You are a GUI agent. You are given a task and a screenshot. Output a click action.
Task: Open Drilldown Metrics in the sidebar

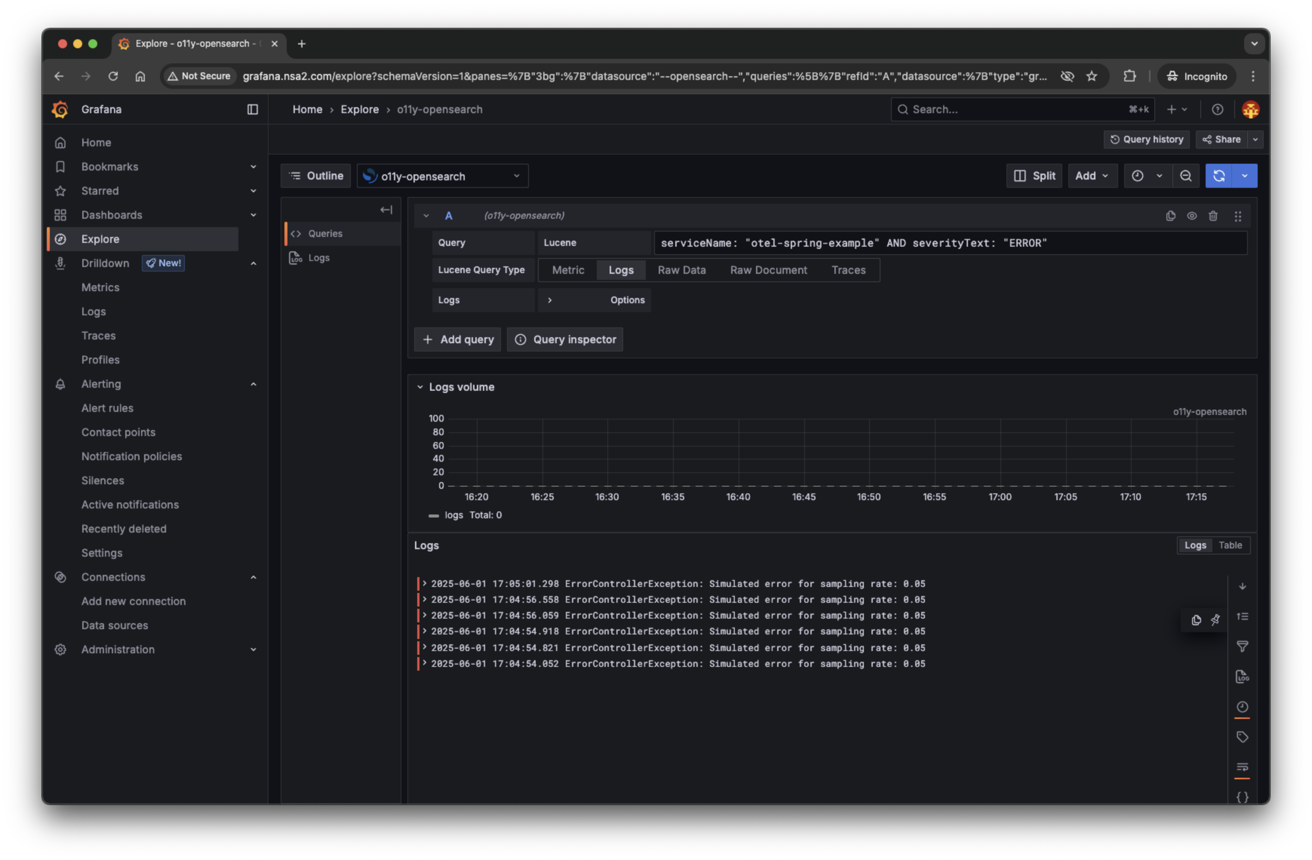[100, 287]
